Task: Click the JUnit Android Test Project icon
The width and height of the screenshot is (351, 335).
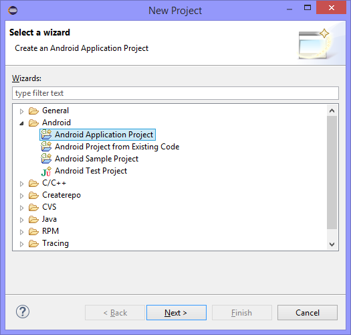Action: point(46,172)
